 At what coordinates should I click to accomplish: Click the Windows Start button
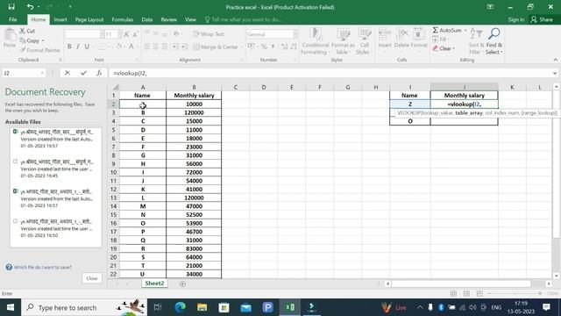click(x=11, y=307)
